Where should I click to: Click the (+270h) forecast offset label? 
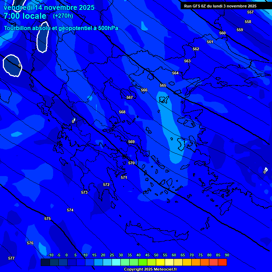[63, 16]
